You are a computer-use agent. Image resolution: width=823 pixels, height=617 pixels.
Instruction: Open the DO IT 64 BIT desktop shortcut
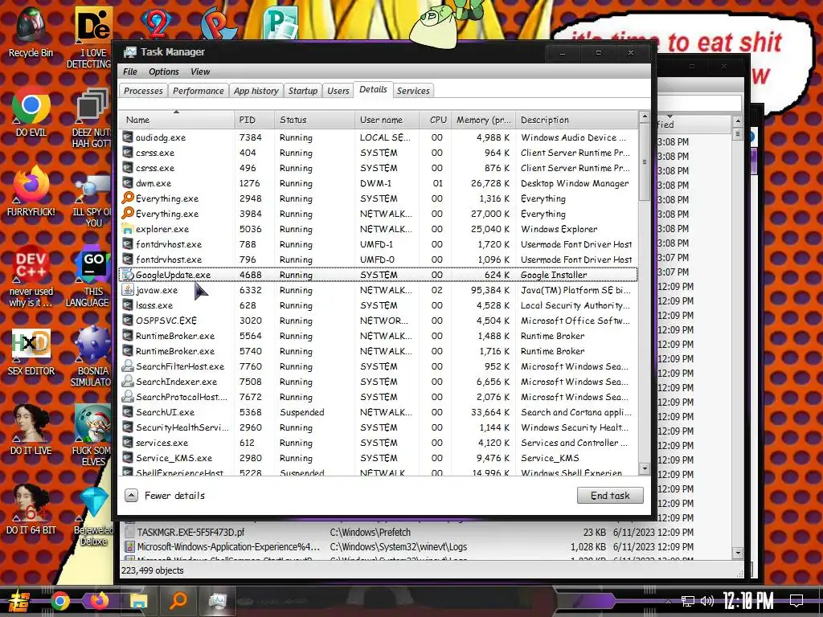point(31,509)
